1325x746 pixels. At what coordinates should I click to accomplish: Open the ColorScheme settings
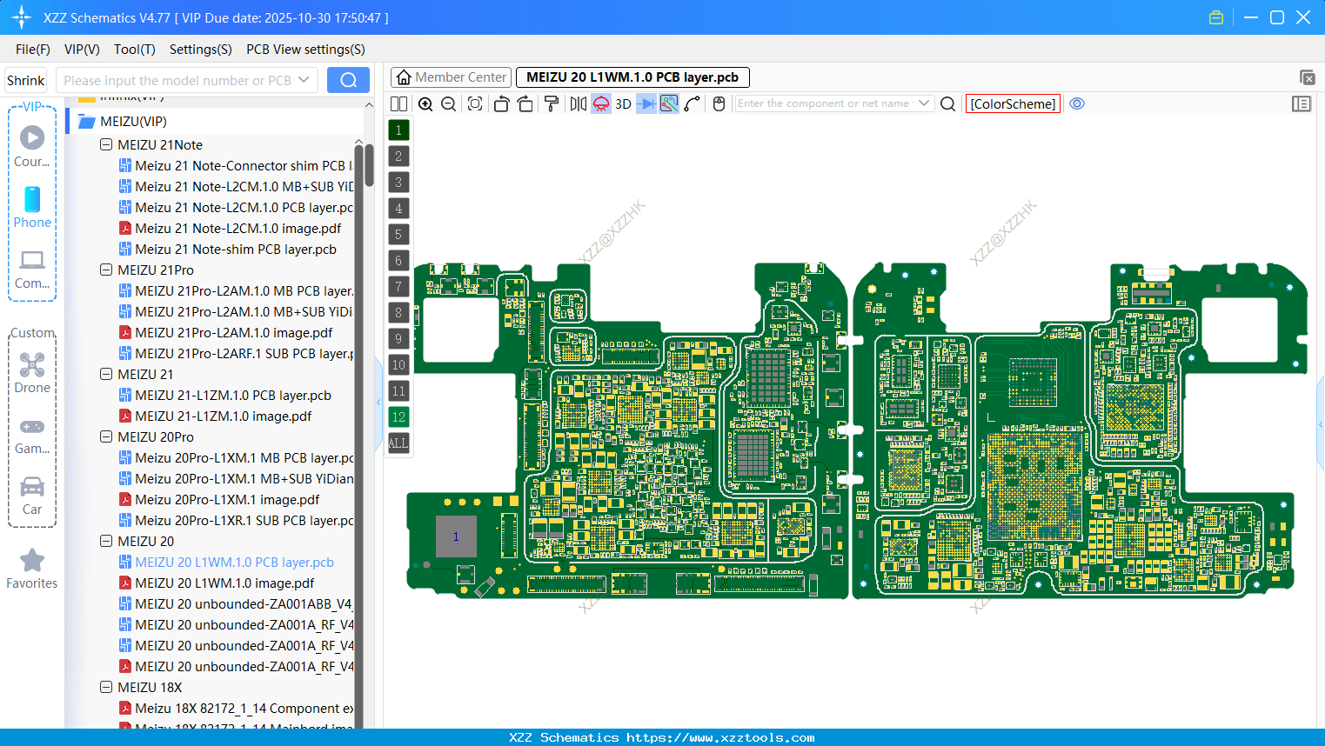pos(1013,103)
